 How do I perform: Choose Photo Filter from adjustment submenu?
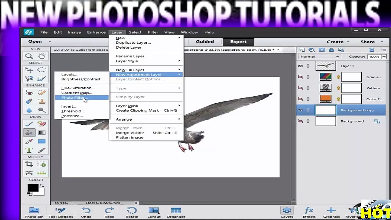point(82,97)
